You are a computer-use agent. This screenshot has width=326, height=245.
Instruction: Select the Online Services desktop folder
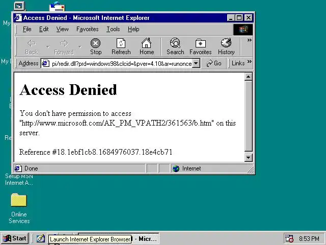[19, 208]
